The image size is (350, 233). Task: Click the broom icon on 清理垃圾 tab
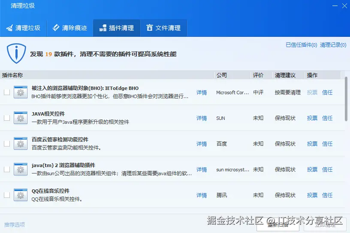[x=9, y=28]
